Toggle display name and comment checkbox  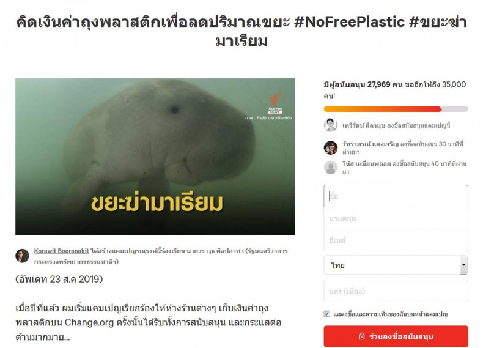[327, 314]
